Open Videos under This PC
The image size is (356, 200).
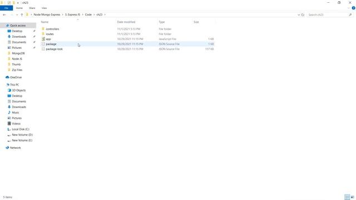(16, 123)
